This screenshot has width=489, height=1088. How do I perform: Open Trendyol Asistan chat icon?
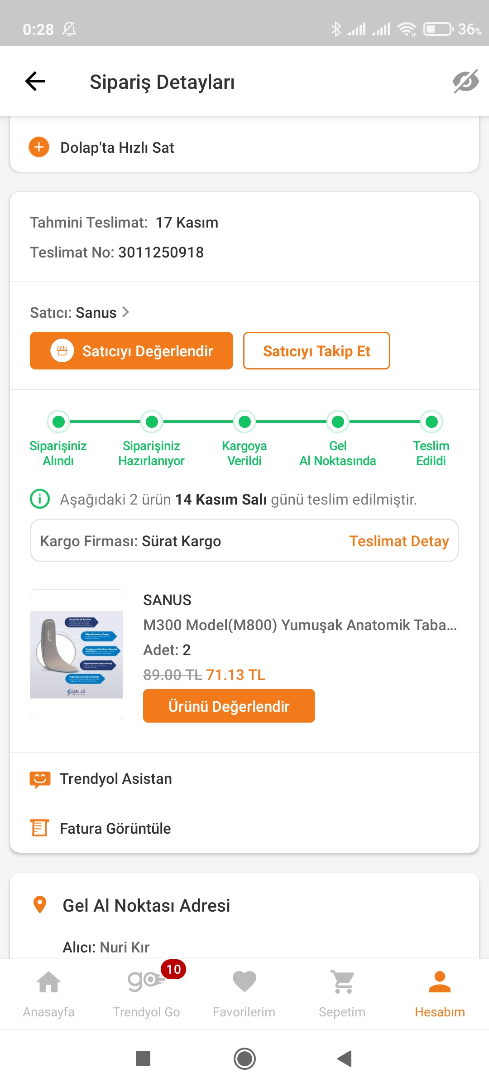(40, 779)
